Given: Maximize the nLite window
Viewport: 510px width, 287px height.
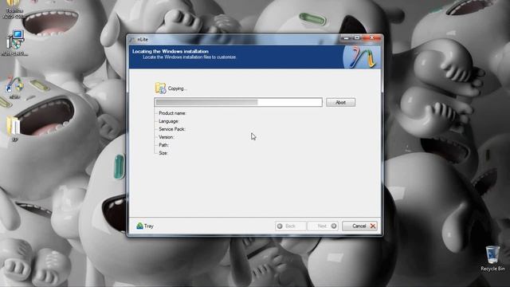Looking at the screenshot, I should point(357,38).
